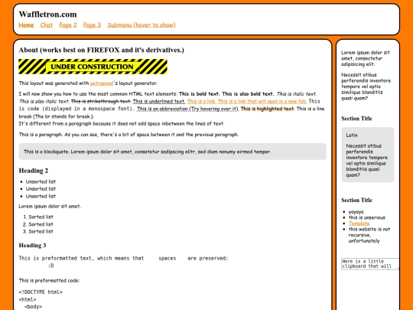413x310 pixels.
Task: Click the abbreviation text with dotted underline
Action: coord(187,109)
